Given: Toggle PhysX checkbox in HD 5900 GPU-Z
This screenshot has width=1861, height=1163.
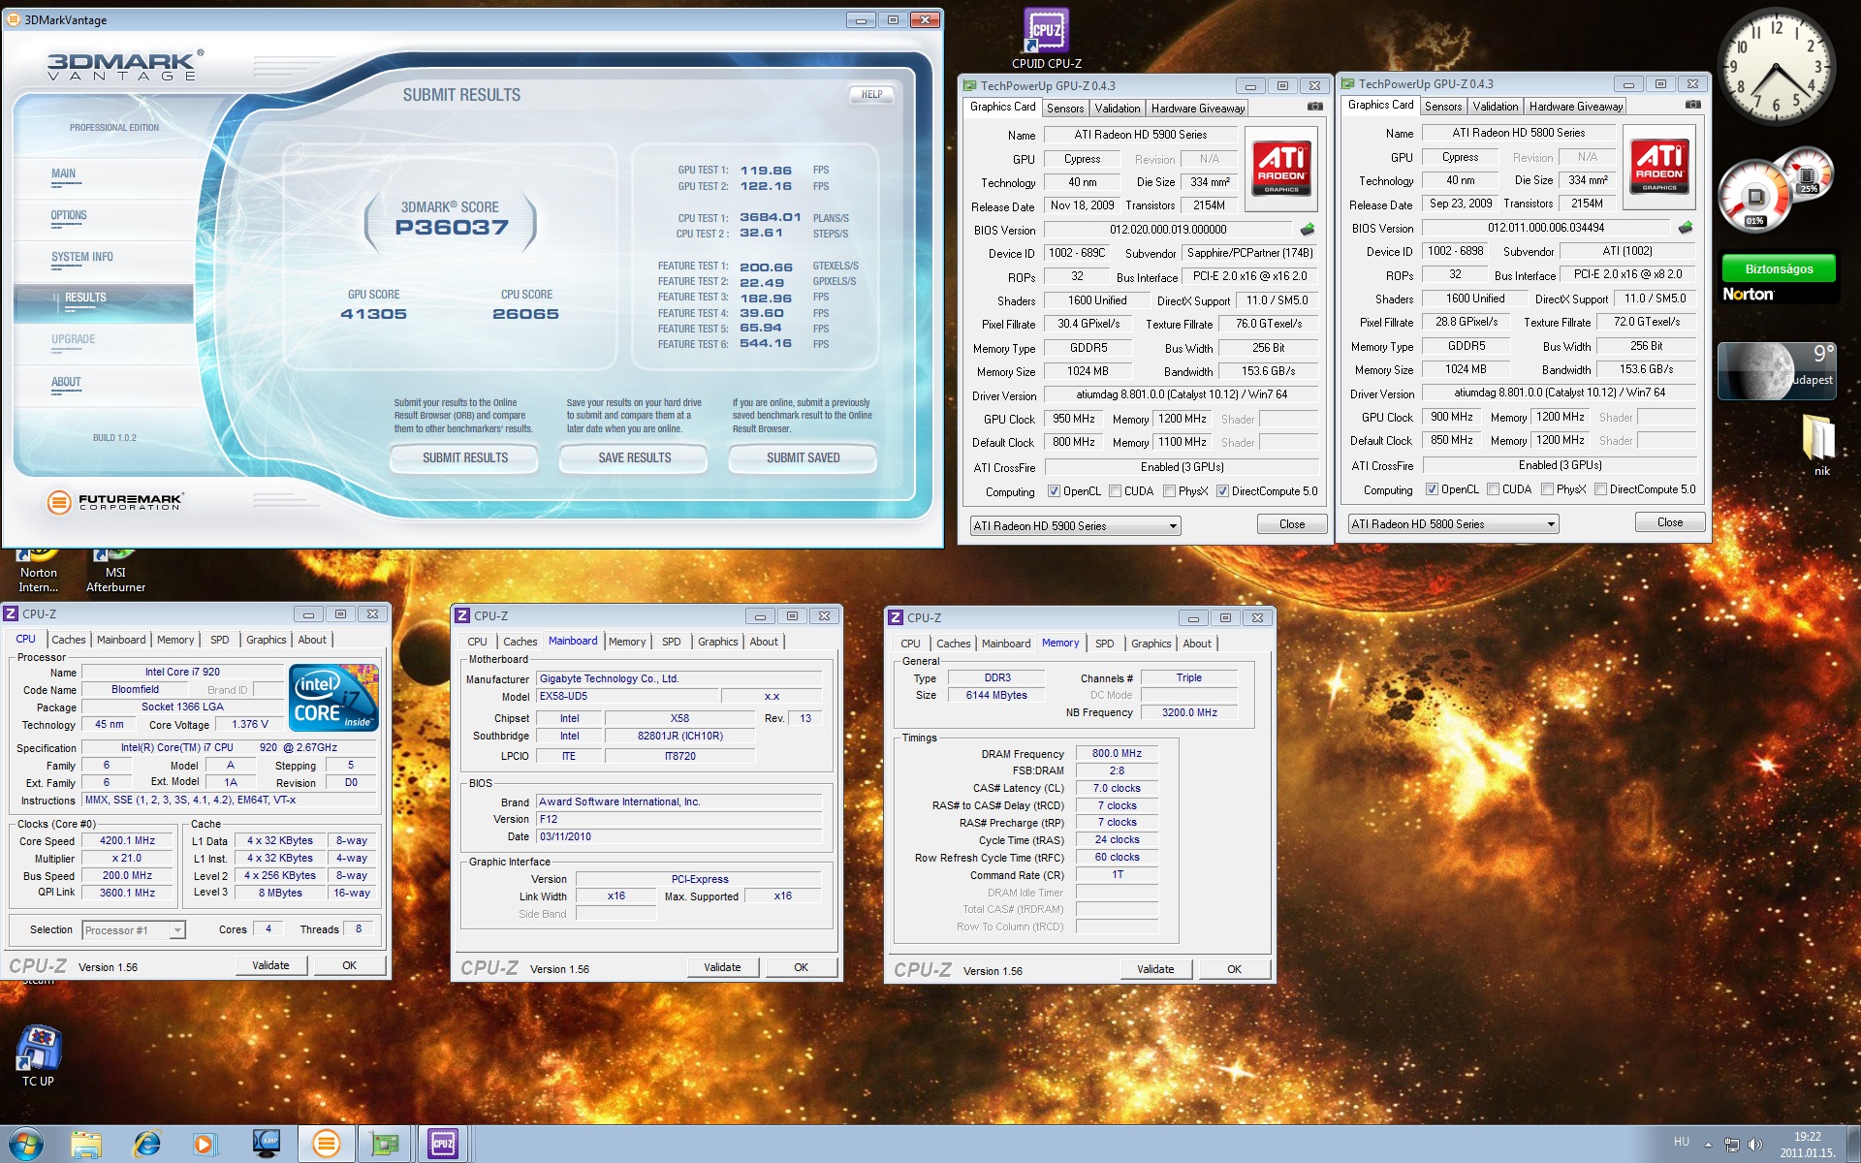Looking at the screenshot, I should click(x=1169, y=491).
